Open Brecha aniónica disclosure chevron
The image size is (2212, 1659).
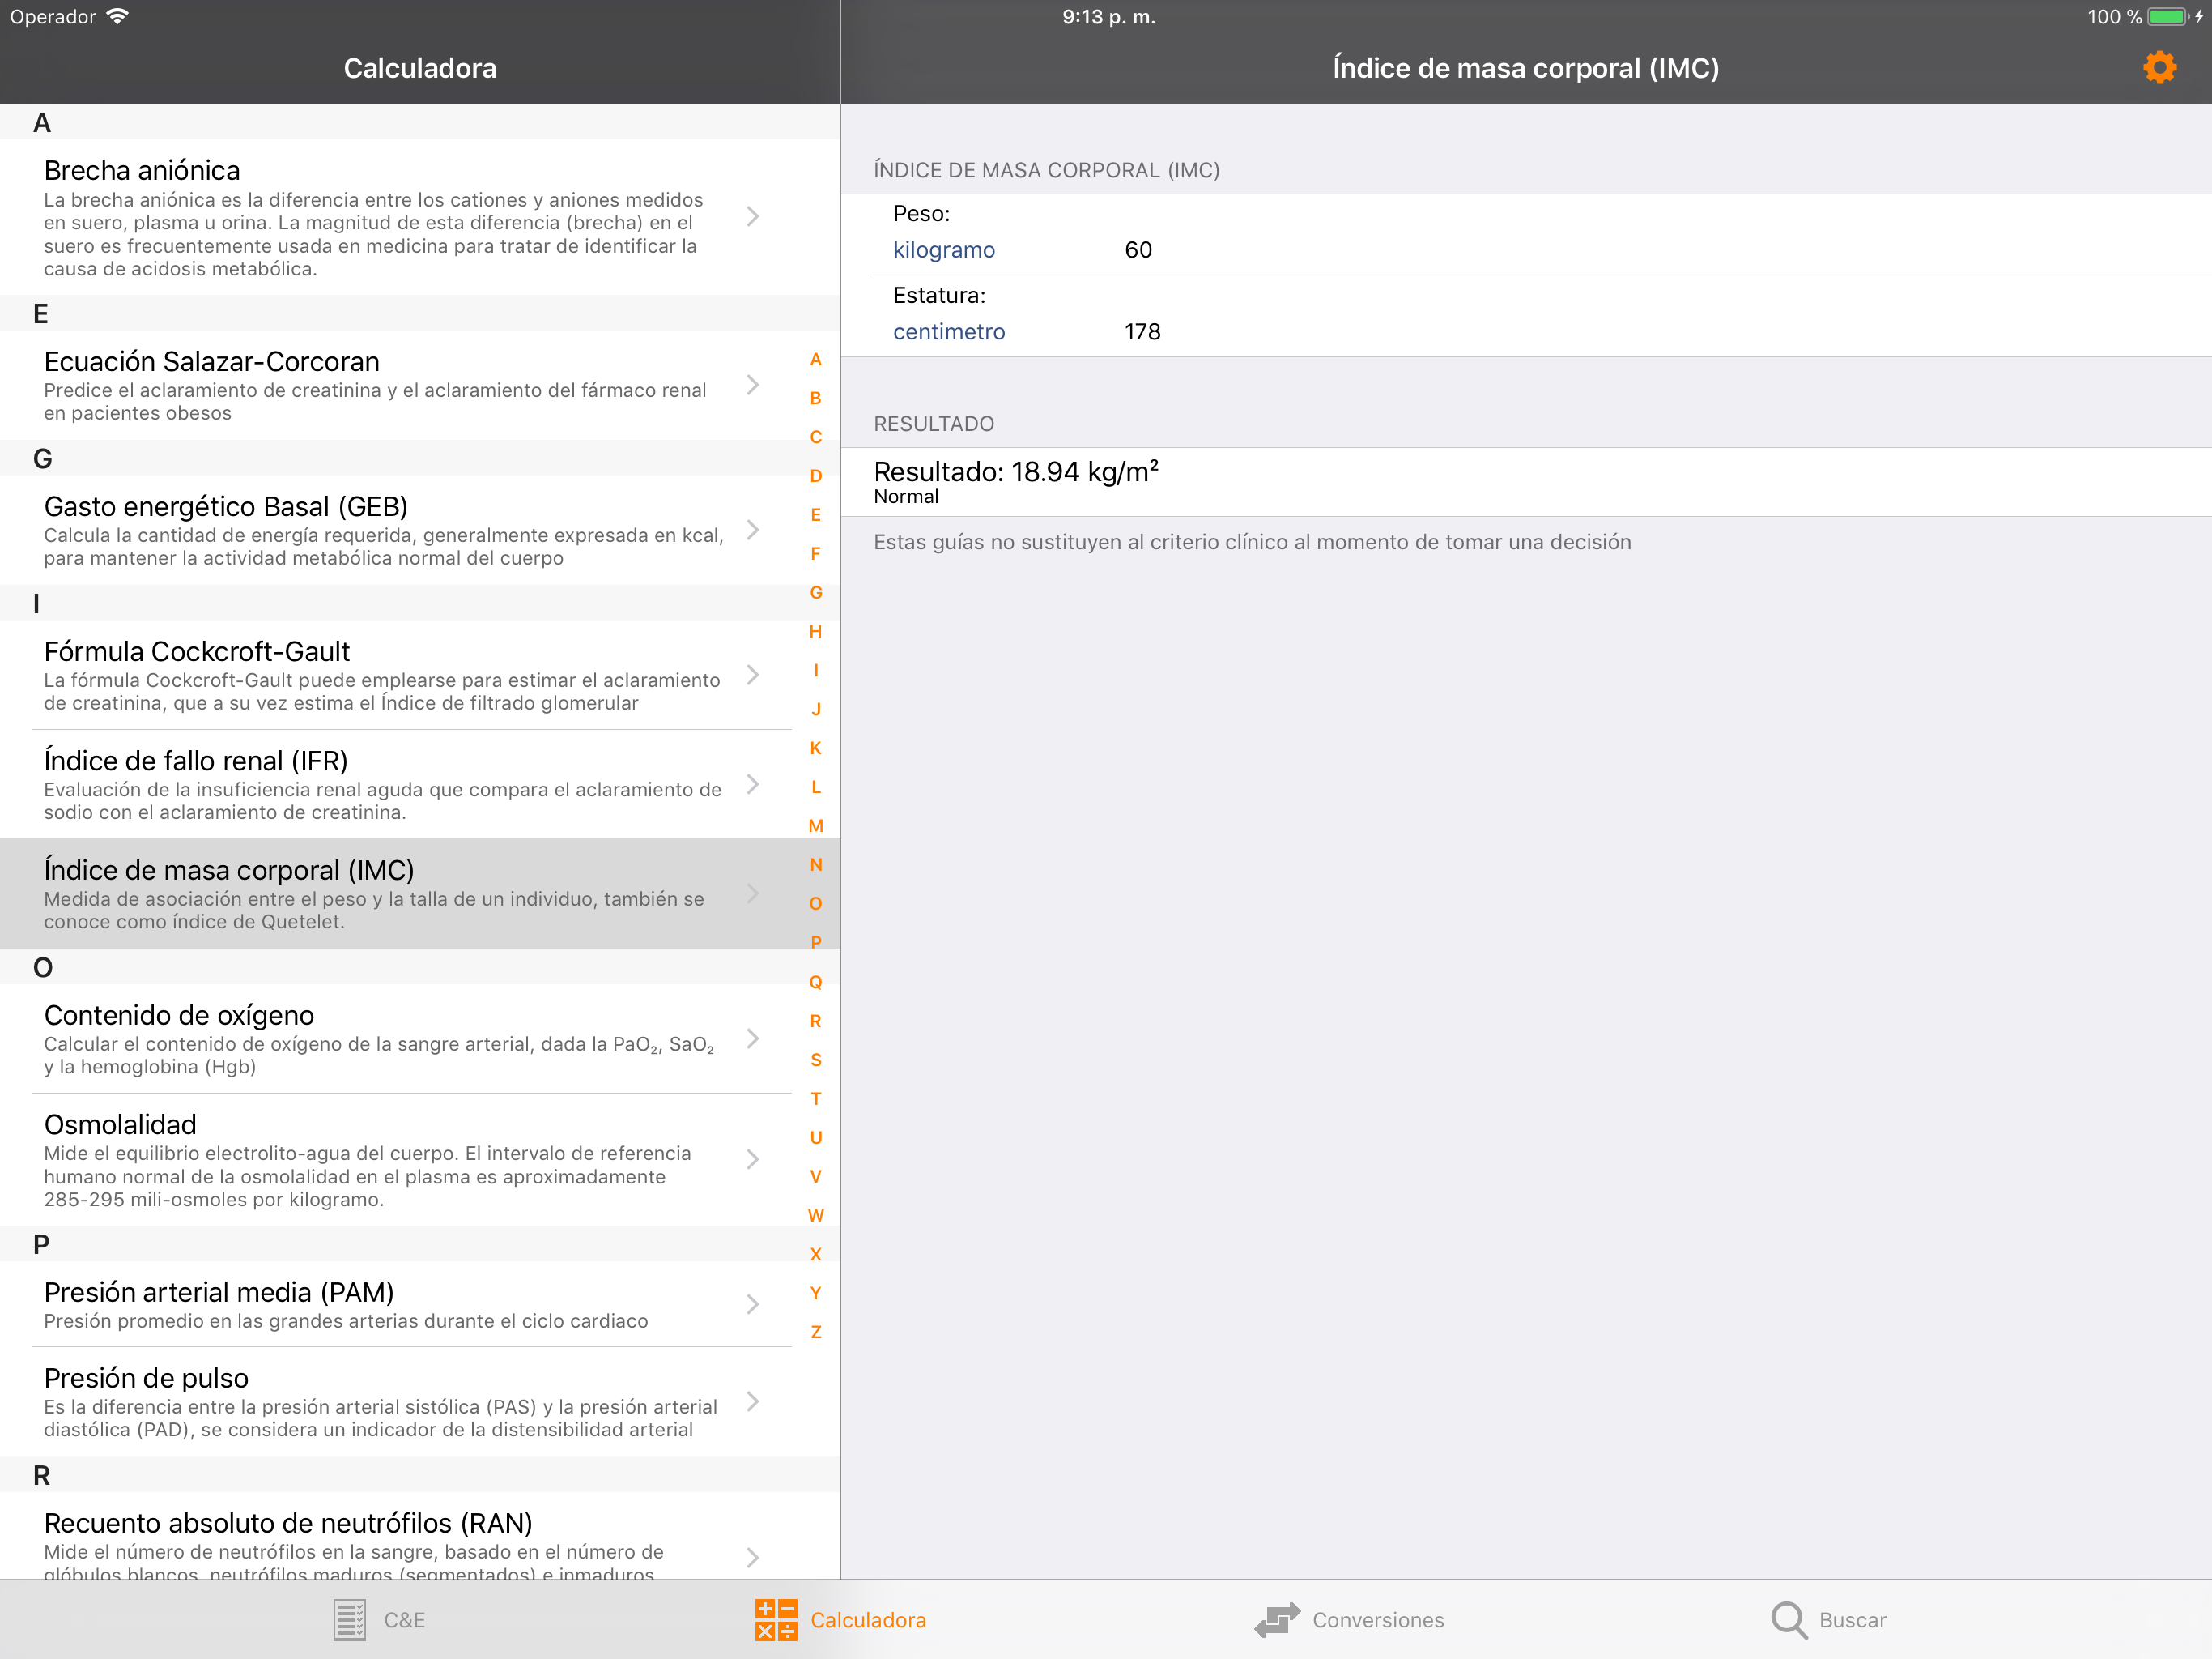pyautogui.click(x=753, y=216)
